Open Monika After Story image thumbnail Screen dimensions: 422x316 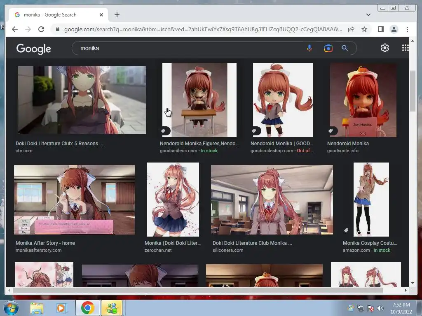click(74, 200)
